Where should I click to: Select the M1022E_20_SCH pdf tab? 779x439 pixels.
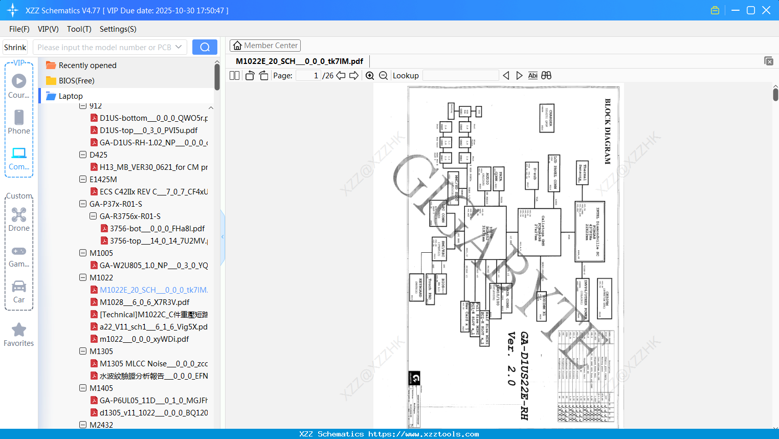tap(299, 61)
